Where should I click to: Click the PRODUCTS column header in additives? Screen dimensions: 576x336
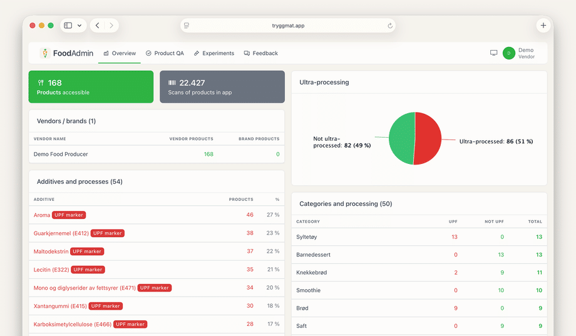(x=241, y=200)
